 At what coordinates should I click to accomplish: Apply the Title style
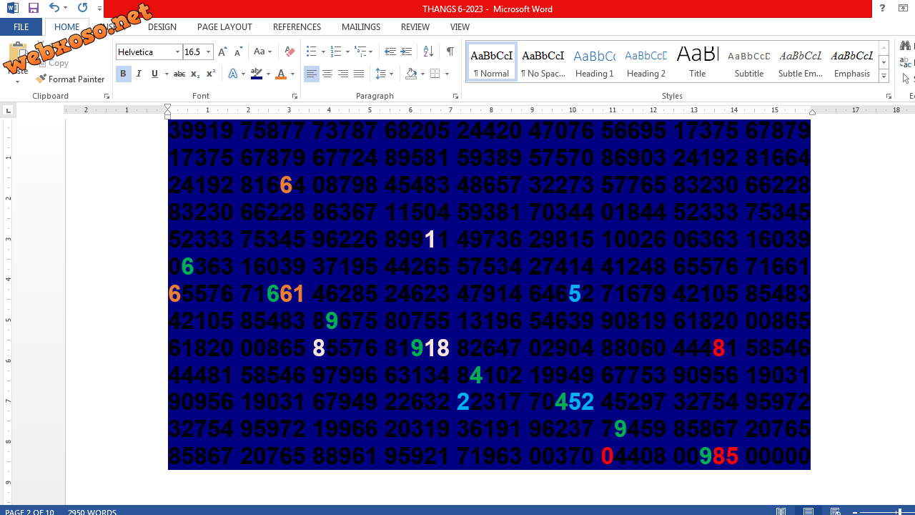[698, 62]
